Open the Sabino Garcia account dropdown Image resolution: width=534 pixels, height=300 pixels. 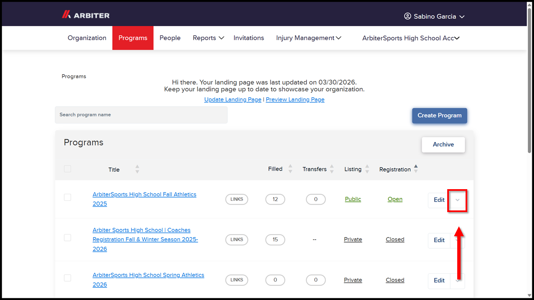[434, 16]
